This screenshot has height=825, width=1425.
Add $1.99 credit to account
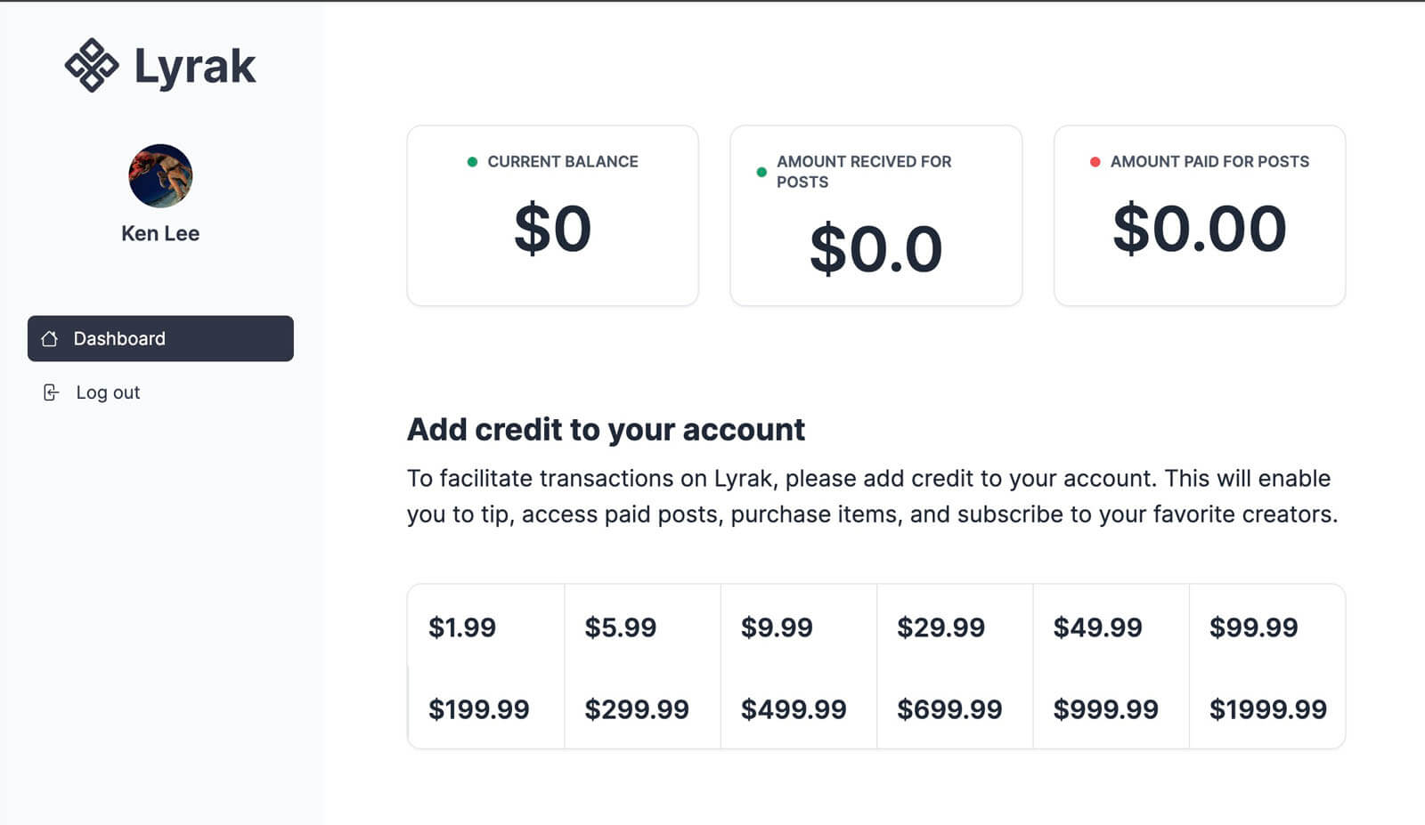(462, 627)
